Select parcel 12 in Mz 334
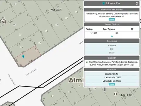141x106 pixels. [x=57, y=25]
